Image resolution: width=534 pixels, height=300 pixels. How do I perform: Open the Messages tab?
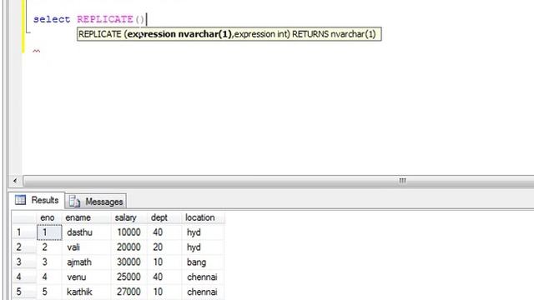(96, 202)
